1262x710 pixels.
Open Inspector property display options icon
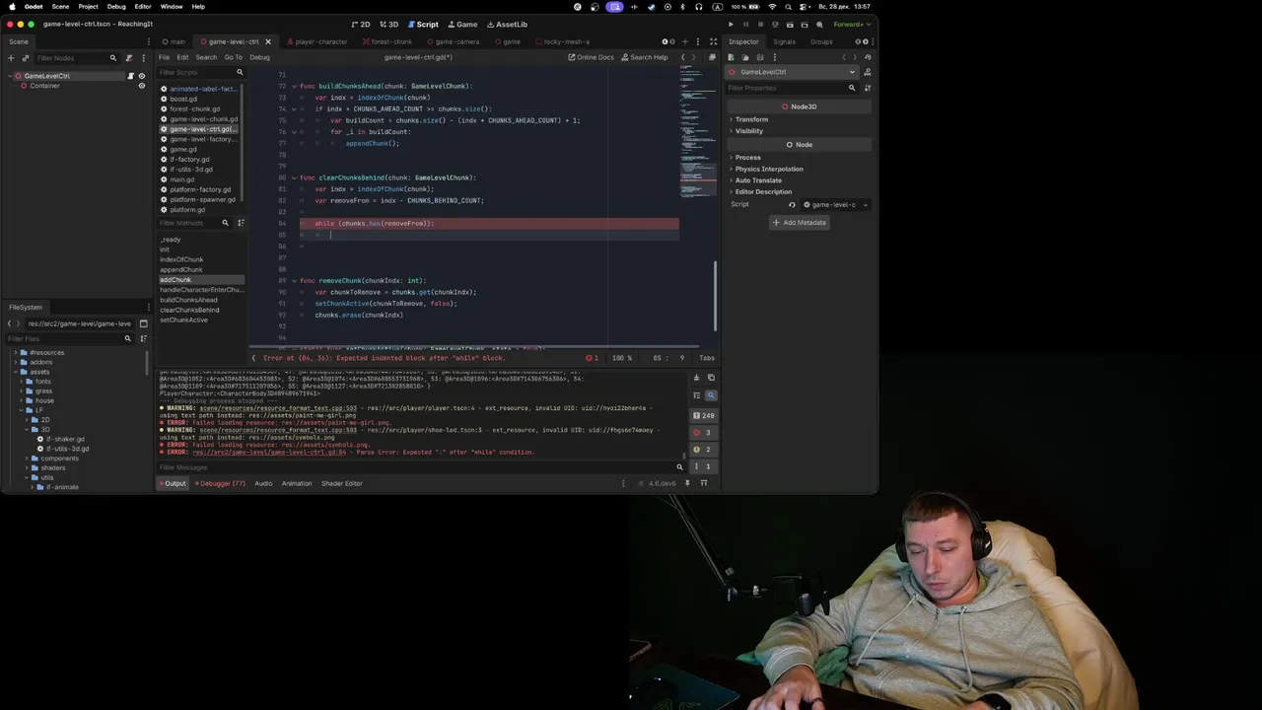pyautogui.click(x=868, y=88)
